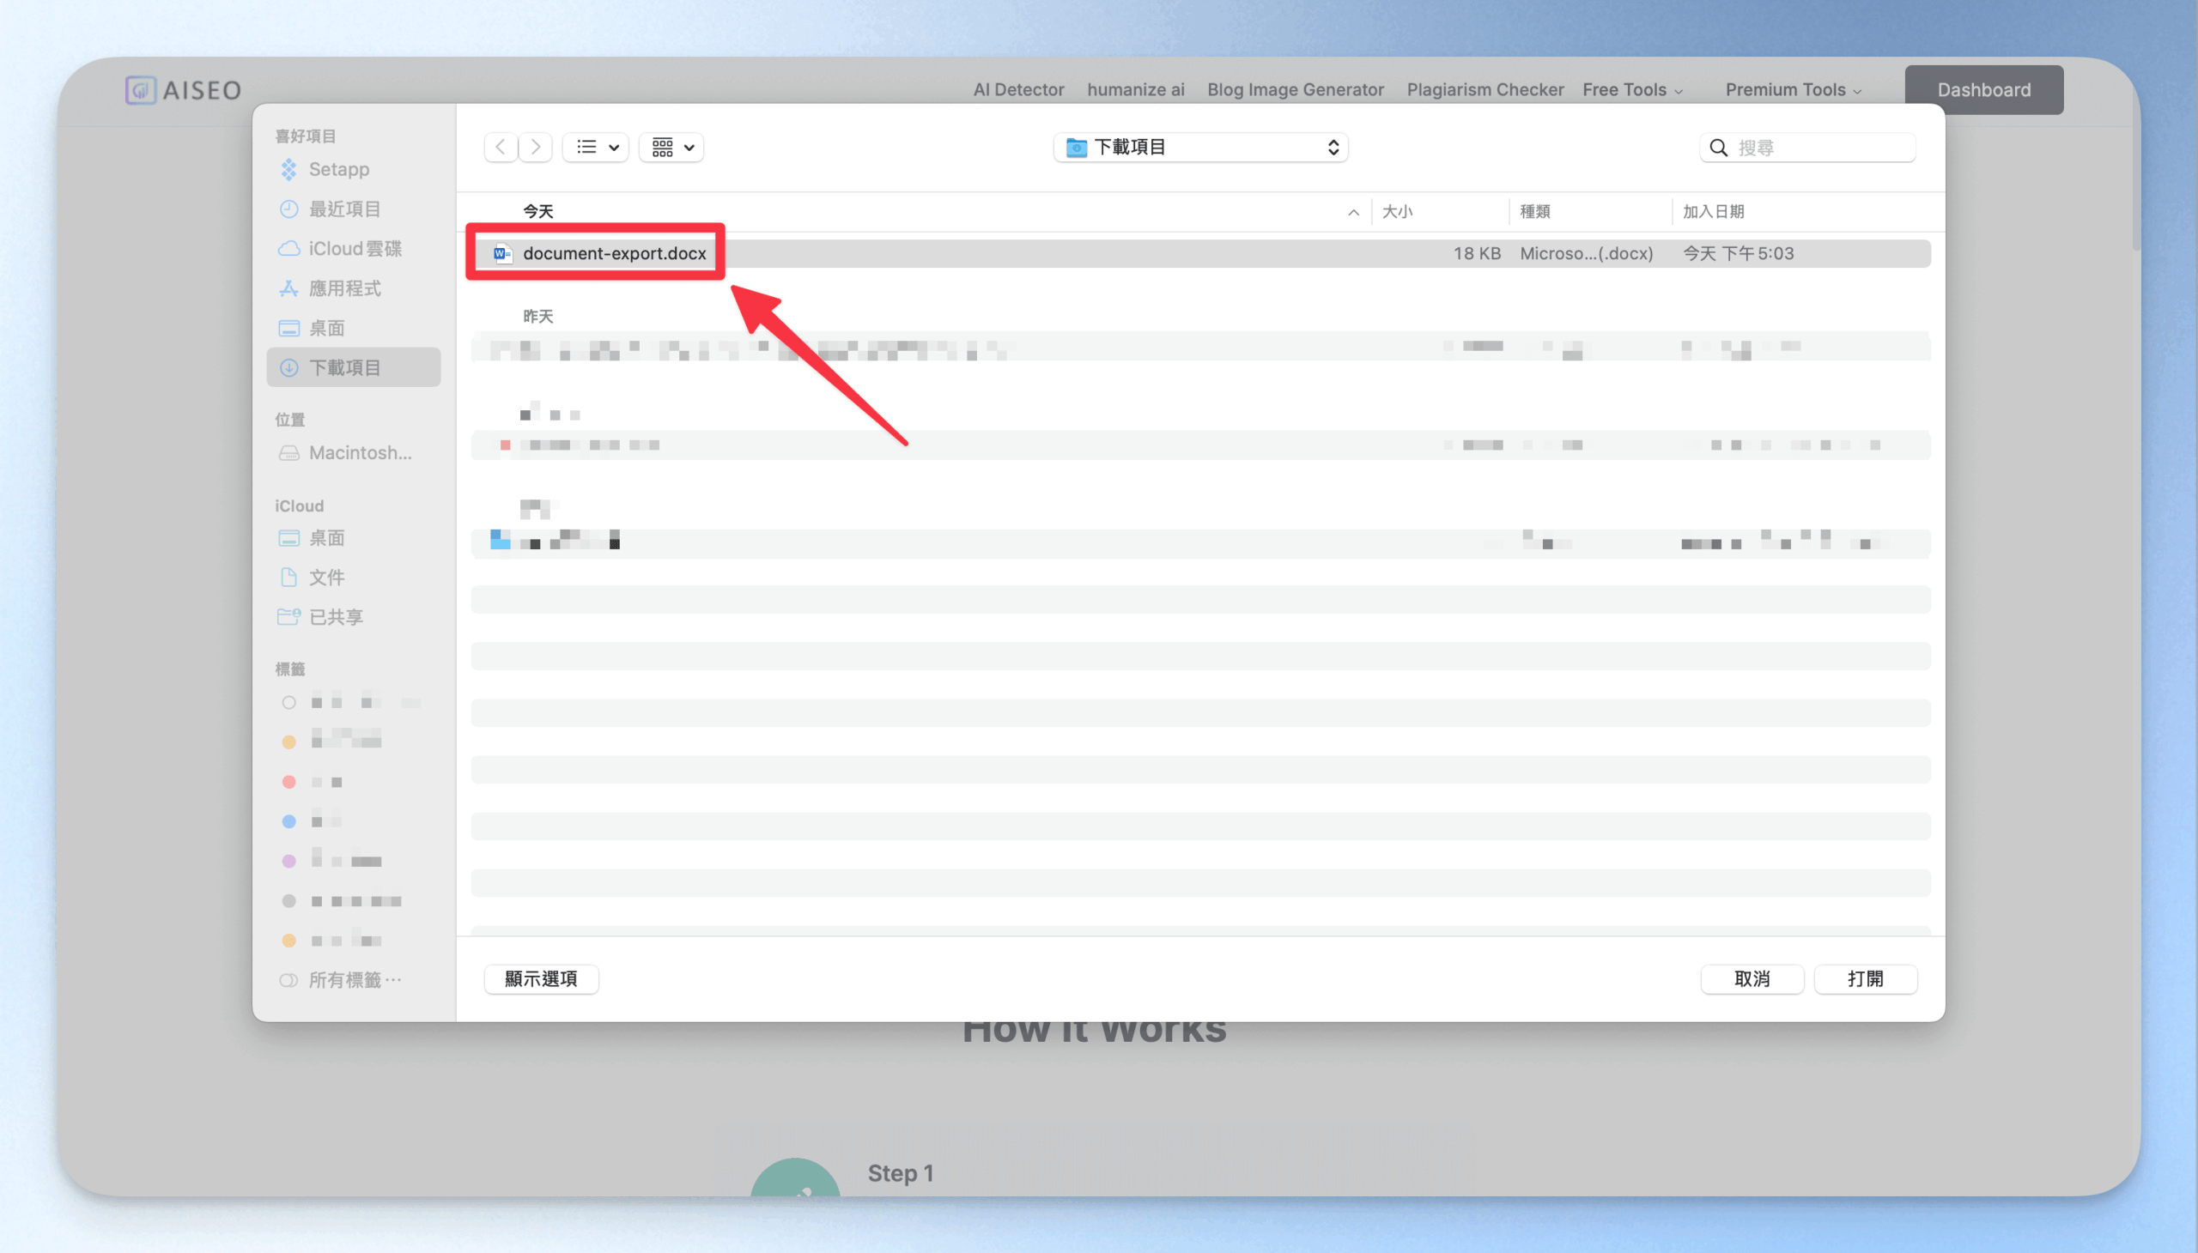Screen dimensions: 2198x1253
Task: Open Plagiarism Checker in the AISEO nav
Action: tap(1485, 89)
